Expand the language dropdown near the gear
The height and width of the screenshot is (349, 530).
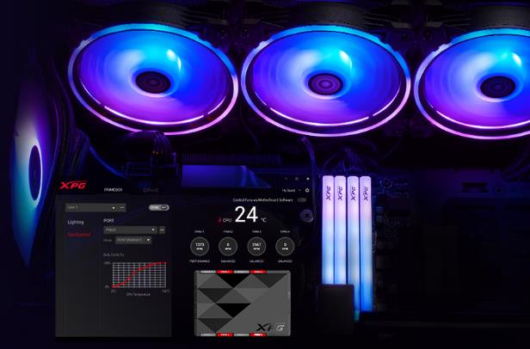290,191
